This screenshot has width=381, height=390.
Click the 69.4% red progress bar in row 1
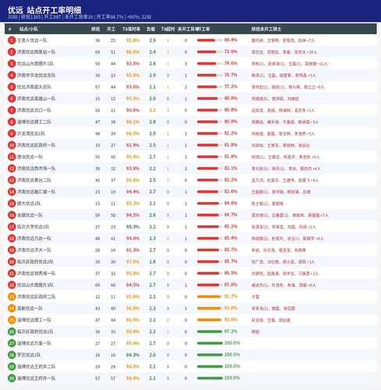[209, 41]
